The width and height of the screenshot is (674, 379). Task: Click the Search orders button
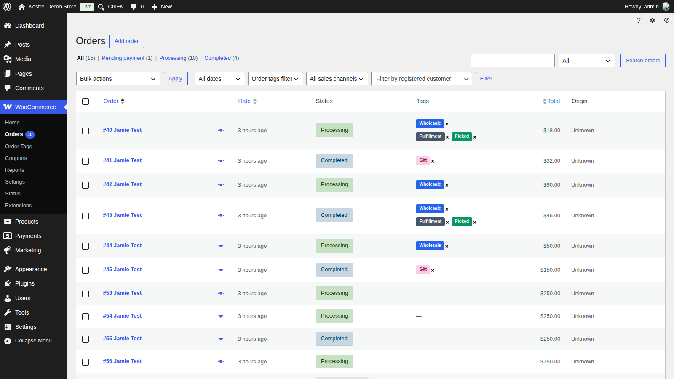[x=643, y=61]
